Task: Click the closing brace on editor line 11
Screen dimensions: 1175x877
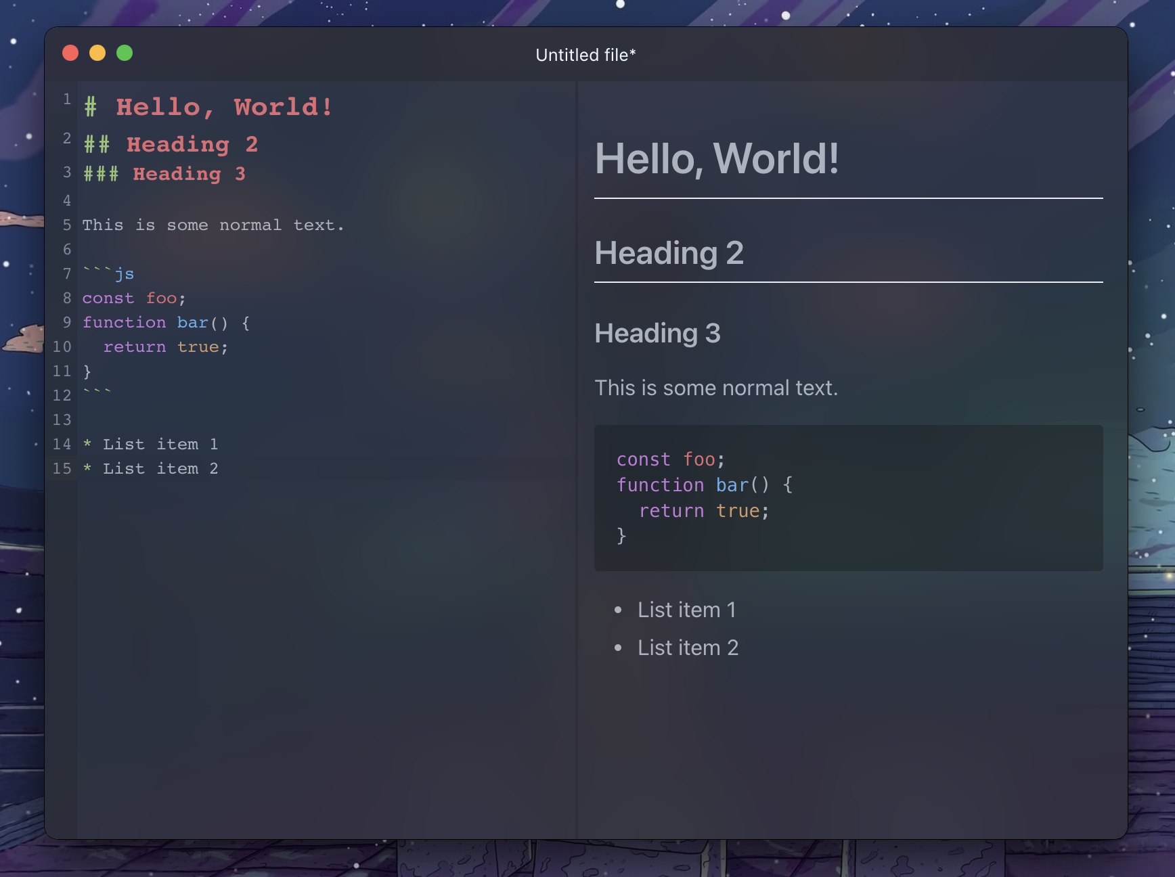Action: 87,371
